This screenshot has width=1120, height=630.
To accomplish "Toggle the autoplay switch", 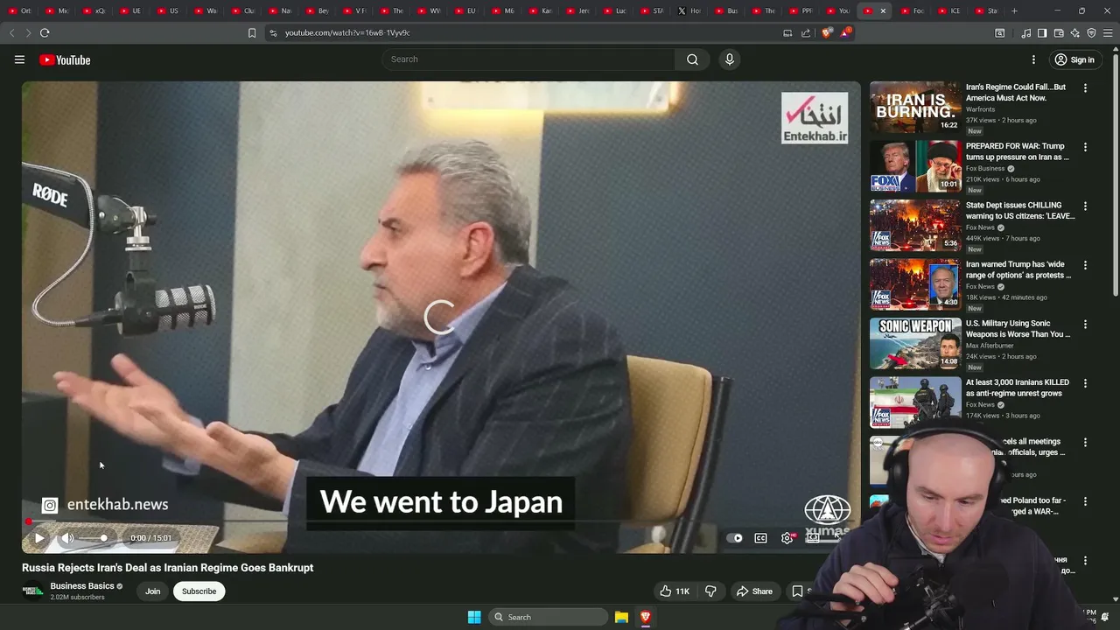I will 736,538.
